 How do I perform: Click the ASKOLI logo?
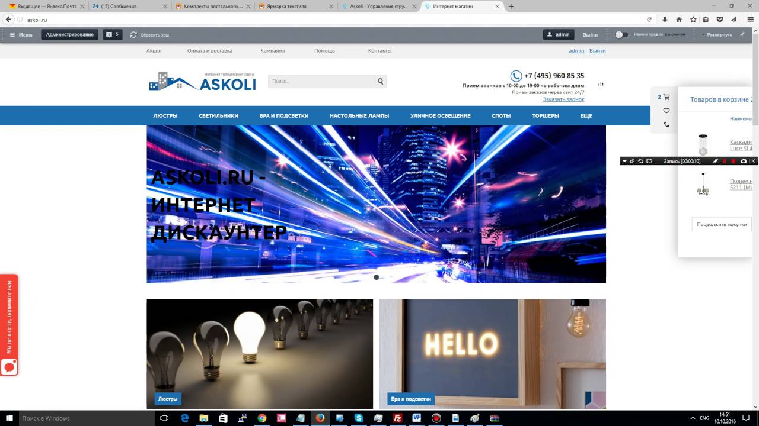tap(202, 82)
